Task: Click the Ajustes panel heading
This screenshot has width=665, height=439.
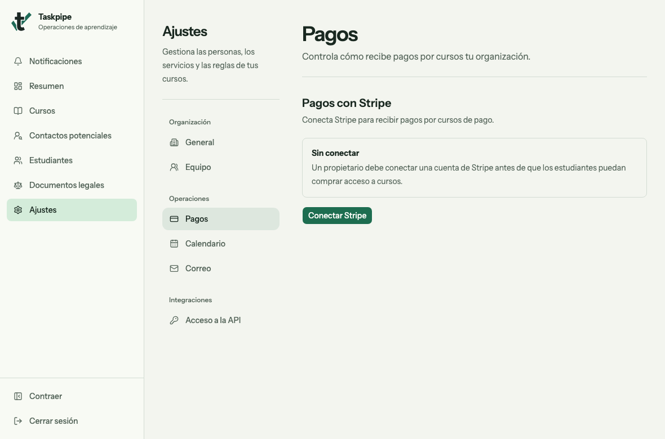Action: 185,32
